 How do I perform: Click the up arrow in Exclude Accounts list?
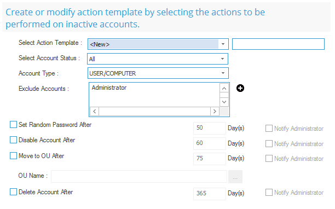click(x=224, y=89)
